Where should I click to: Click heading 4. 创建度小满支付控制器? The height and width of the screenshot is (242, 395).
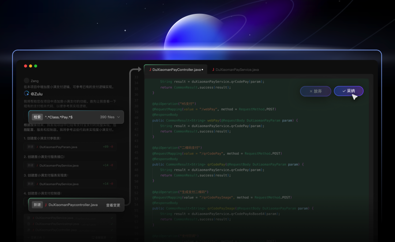[x=42, y=193]
